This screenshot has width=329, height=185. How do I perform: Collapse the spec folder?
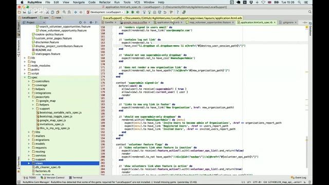pyautogui.click(x=25, y=78)
